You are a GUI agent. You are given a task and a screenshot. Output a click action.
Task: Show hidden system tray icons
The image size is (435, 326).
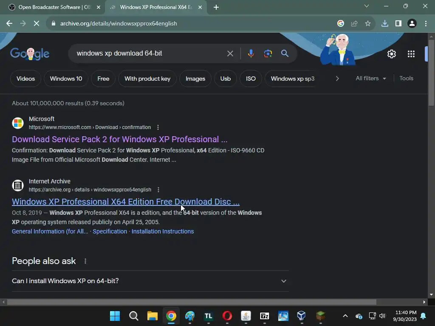point(345,316)
